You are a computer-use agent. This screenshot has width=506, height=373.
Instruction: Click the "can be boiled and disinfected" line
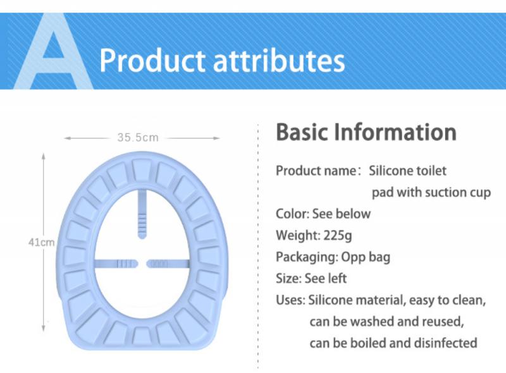click(393, 343)
